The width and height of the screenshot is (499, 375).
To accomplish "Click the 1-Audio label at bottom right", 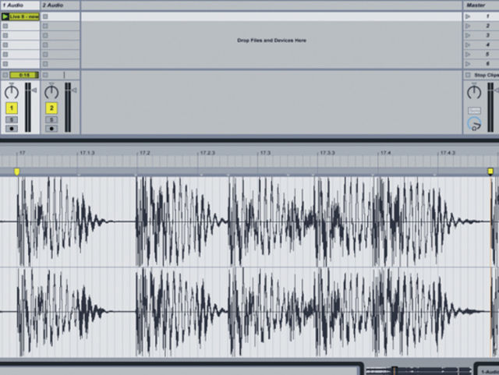I will (x=490, y=372).
